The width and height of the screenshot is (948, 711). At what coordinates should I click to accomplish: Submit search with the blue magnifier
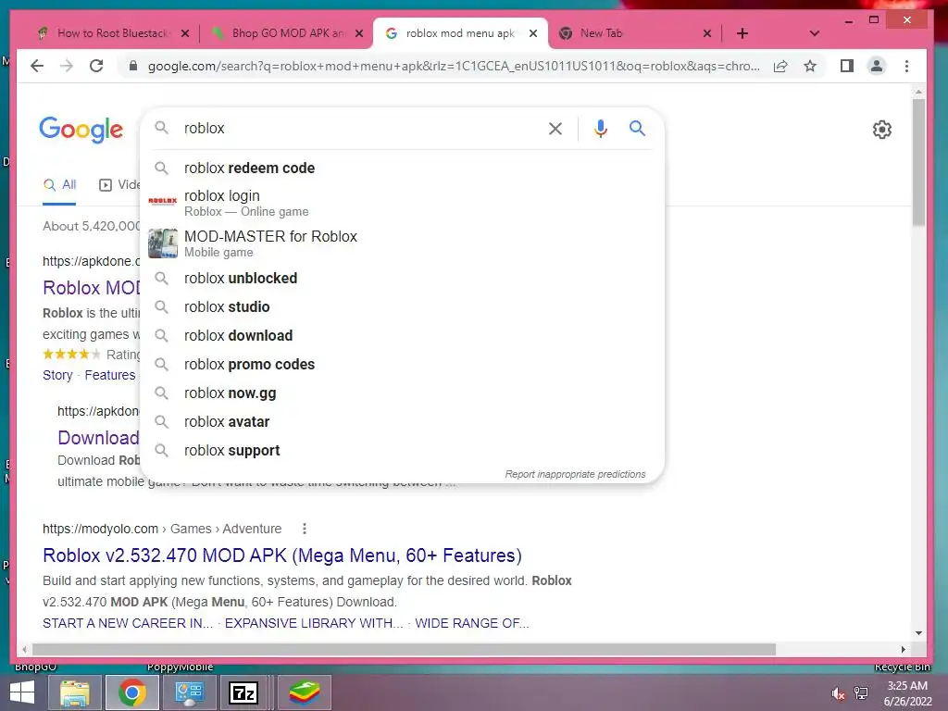tap(637, 128)
